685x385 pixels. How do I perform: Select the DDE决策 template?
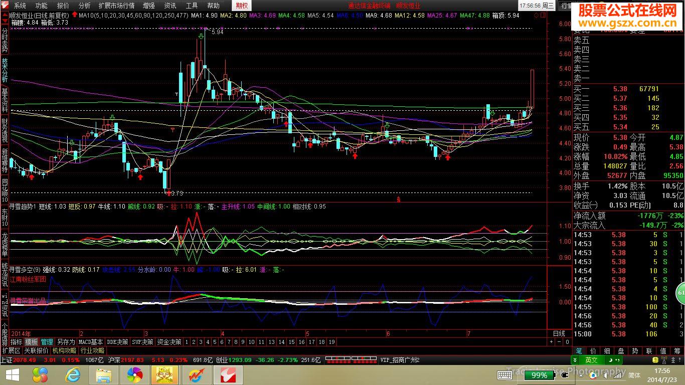117,342
